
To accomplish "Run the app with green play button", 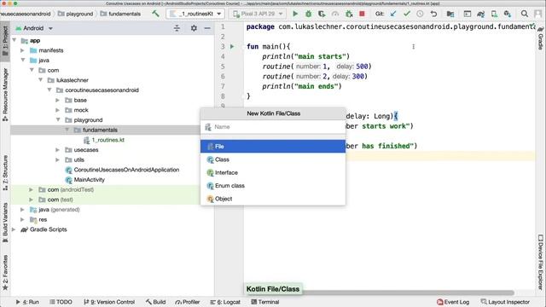I will pyautogui.click(x=295, y=14).
